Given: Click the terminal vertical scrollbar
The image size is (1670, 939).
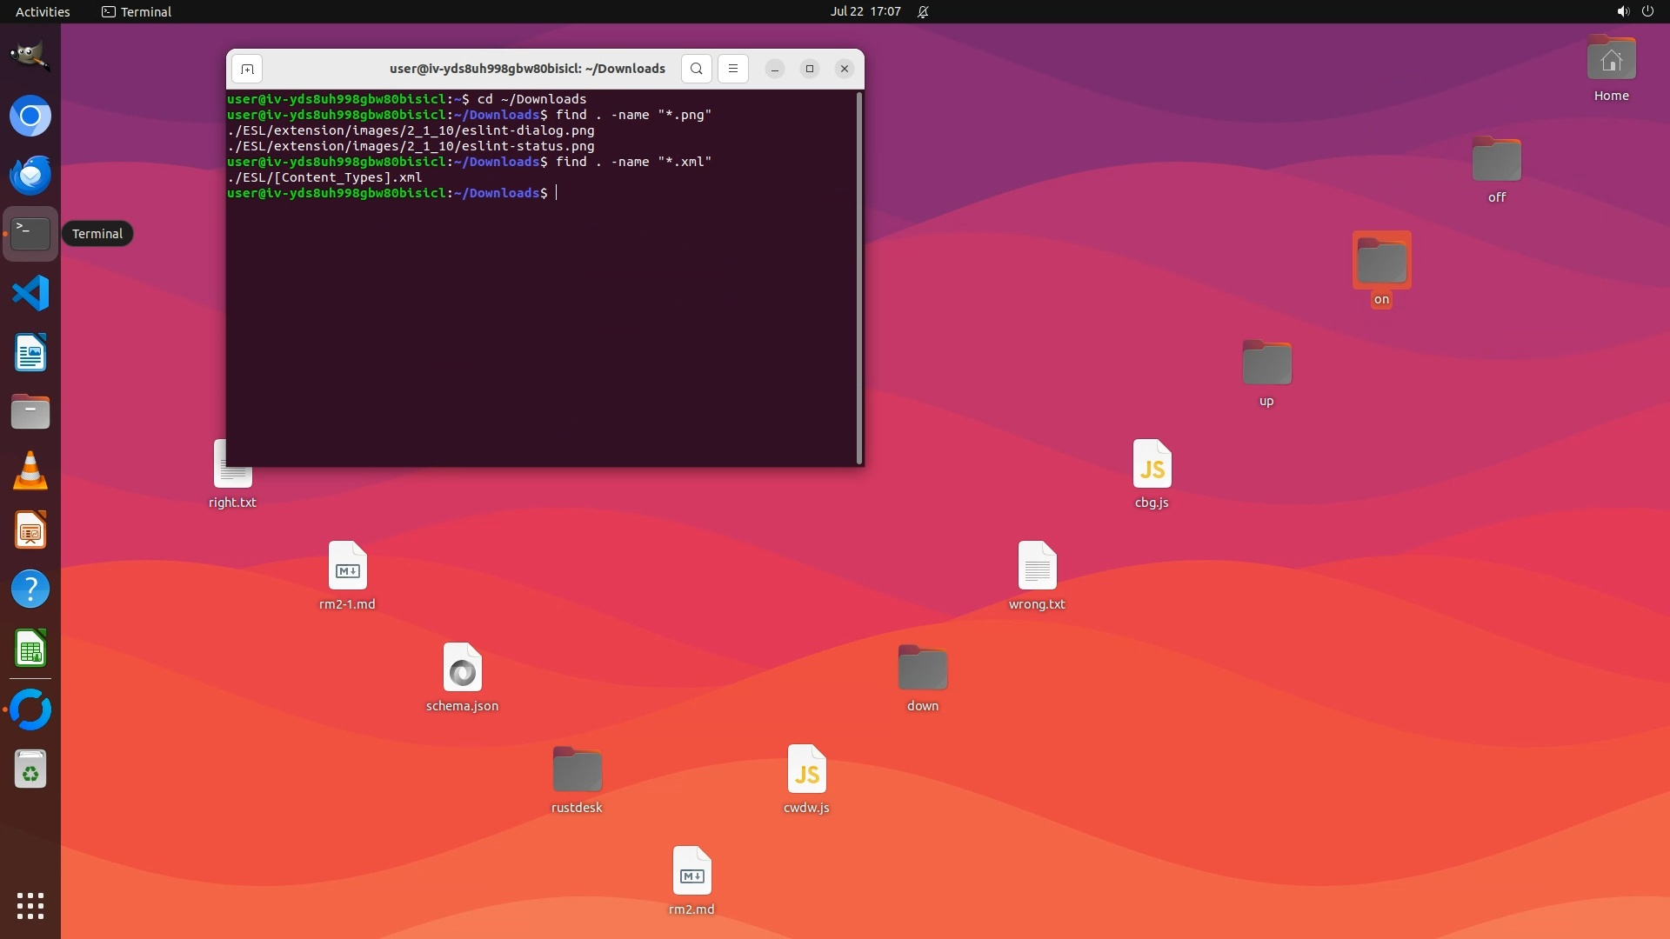Looking at the screenshot, I should click(x=859, y=278).
